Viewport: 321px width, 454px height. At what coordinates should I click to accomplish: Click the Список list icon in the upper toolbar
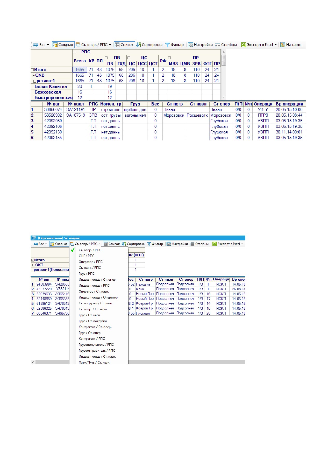coord(117,45)
